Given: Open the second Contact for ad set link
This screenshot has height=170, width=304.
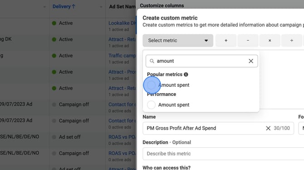Looking at the screenshot, I should (x=122, y=120).
